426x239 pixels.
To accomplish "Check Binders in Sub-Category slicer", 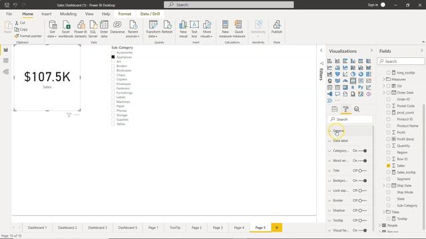I will [x=113, y=66].
